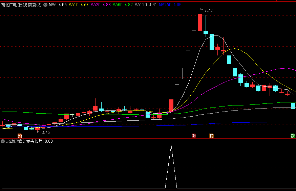
Task: Click the green 跌 marker icon
Action: point(293,136)
